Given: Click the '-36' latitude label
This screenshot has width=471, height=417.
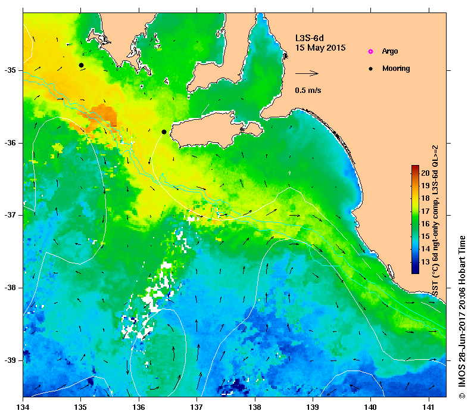Looking at the screenshot, I should pyautogui.click(x=10, y=143).
